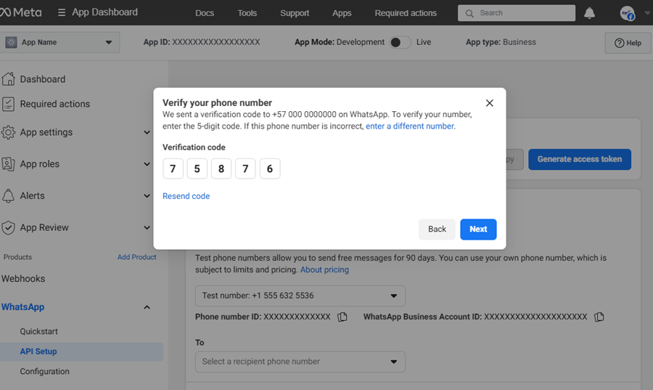The image size is (653, 390).
Task: Open Apps in top navigation
Action: pos(342,13)
